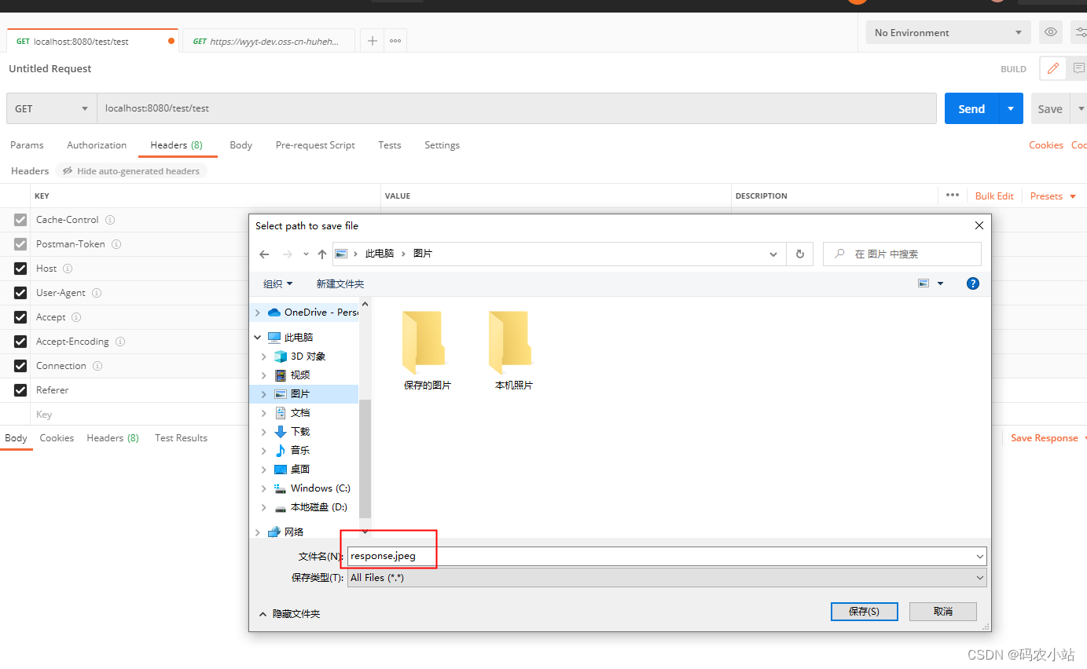Click the Help question mark icon in the dialog
Image resolution: width=1087 pixels, height=669 pixels.
(973, 283)
